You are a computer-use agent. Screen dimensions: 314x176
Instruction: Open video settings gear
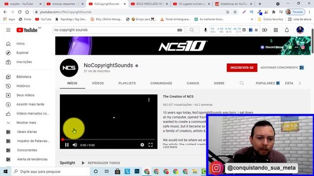(142, 145)
